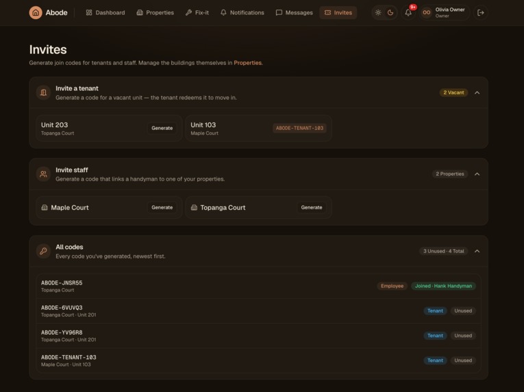Screen dimensions: 524x392
Task: Click the Unused tag on ABODE-6VUVQ3
Action: tap(463, 311)
